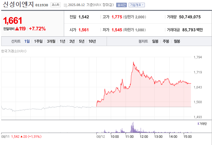This screenshot has width=212, height=145.
Task: Click the 한국거래소(KRX) label
Action: click(14, 51)
